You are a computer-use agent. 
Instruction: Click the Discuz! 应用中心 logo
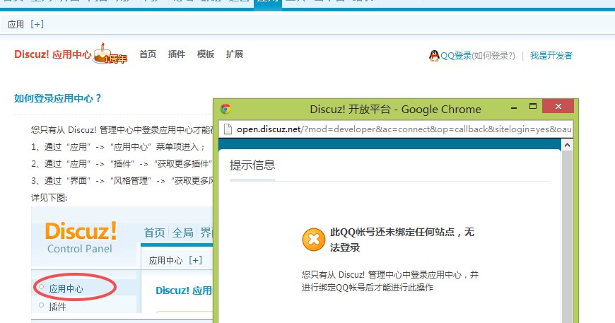52,54
